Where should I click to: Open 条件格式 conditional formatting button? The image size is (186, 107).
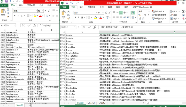tap(158, 12)
